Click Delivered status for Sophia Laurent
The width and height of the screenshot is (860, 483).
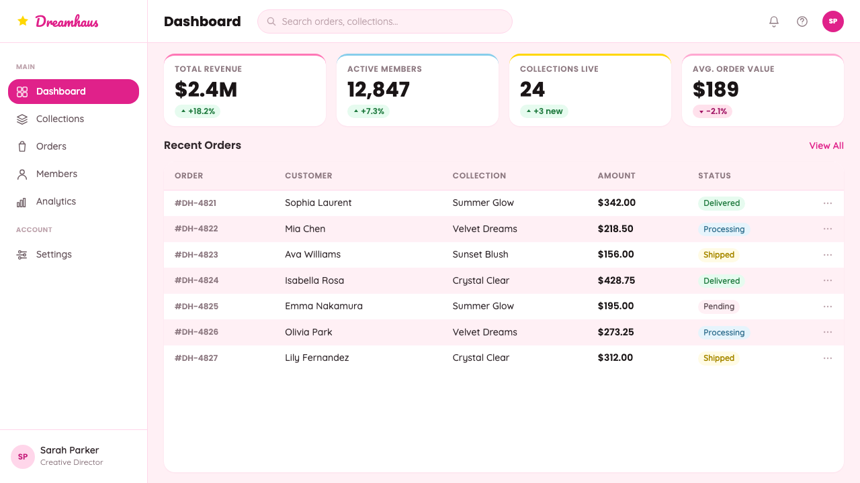click(722, 203)
